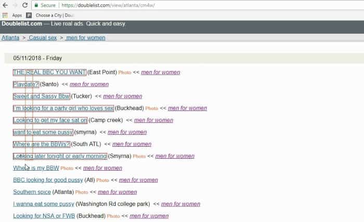This screenshot has width=364, height=222.
Task: Open the 'Where are the BBWs?' listing
Action: tap(41, 144)
